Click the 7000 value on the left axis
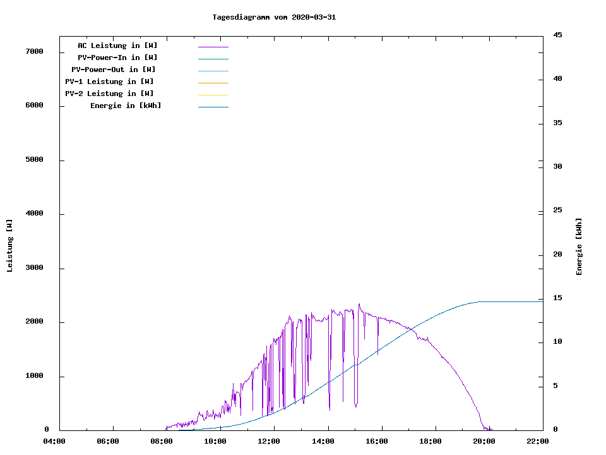 [x=35, y=51]
